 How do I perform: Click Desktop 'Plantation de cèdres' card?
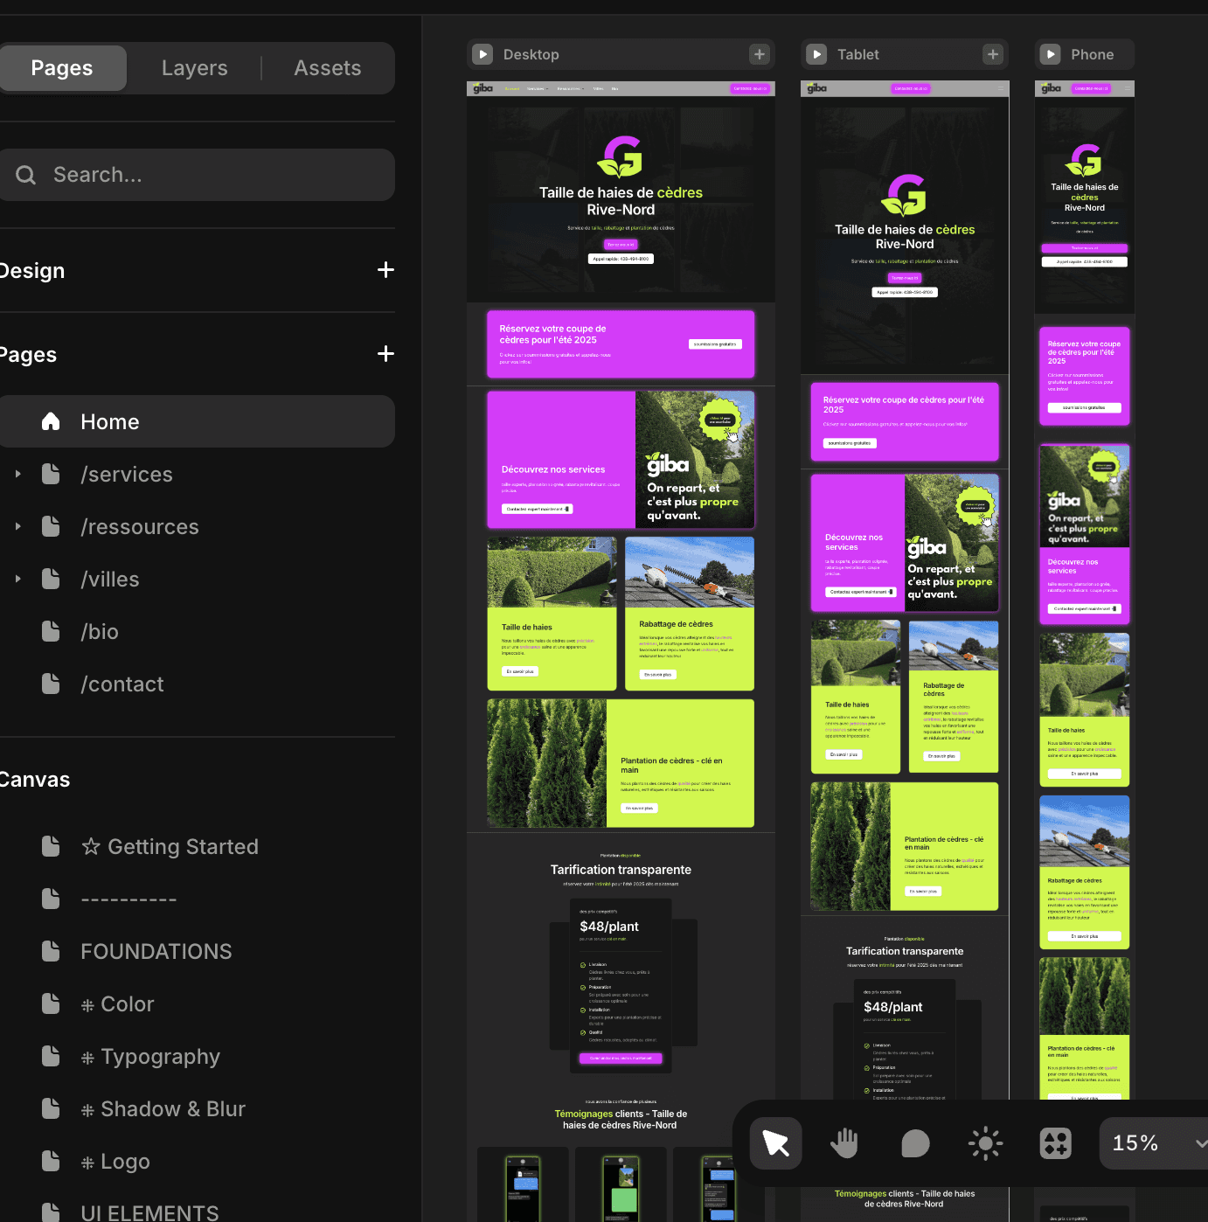click(621, 763)
